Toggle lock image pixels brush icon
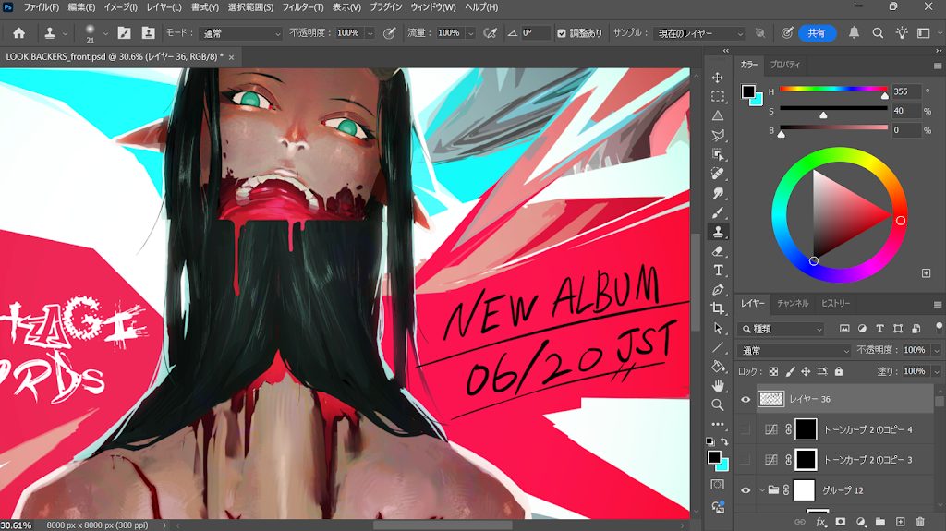 point(790,371)
